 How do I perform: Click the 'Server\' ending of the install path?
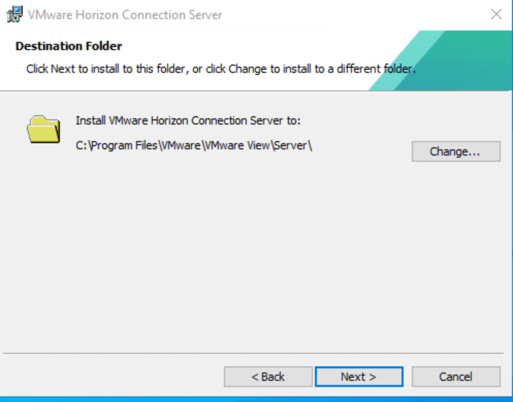293,146
